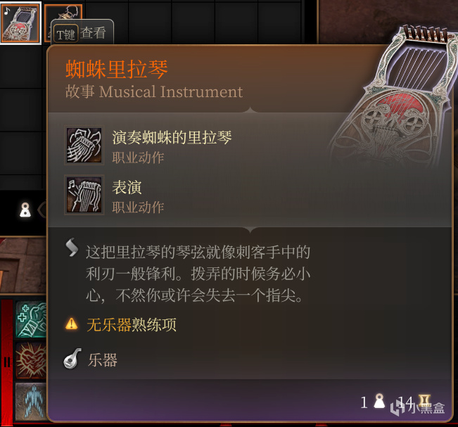
Task: Click the T键 查看 inspect hint
Action: 82,33
